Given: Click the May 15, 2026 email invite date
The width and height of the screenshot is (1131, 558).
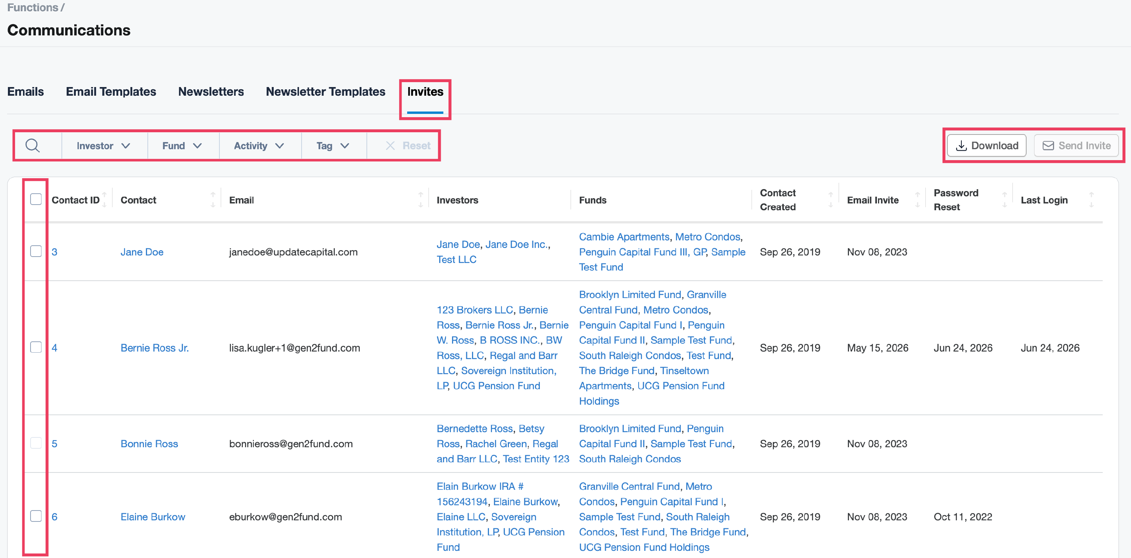Looking at the screenshot, I should pyautogui.click(x=878, y=348).
